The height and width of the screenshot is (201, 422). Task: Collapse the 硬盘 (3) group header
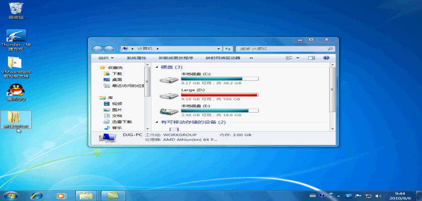pos(157,67)
